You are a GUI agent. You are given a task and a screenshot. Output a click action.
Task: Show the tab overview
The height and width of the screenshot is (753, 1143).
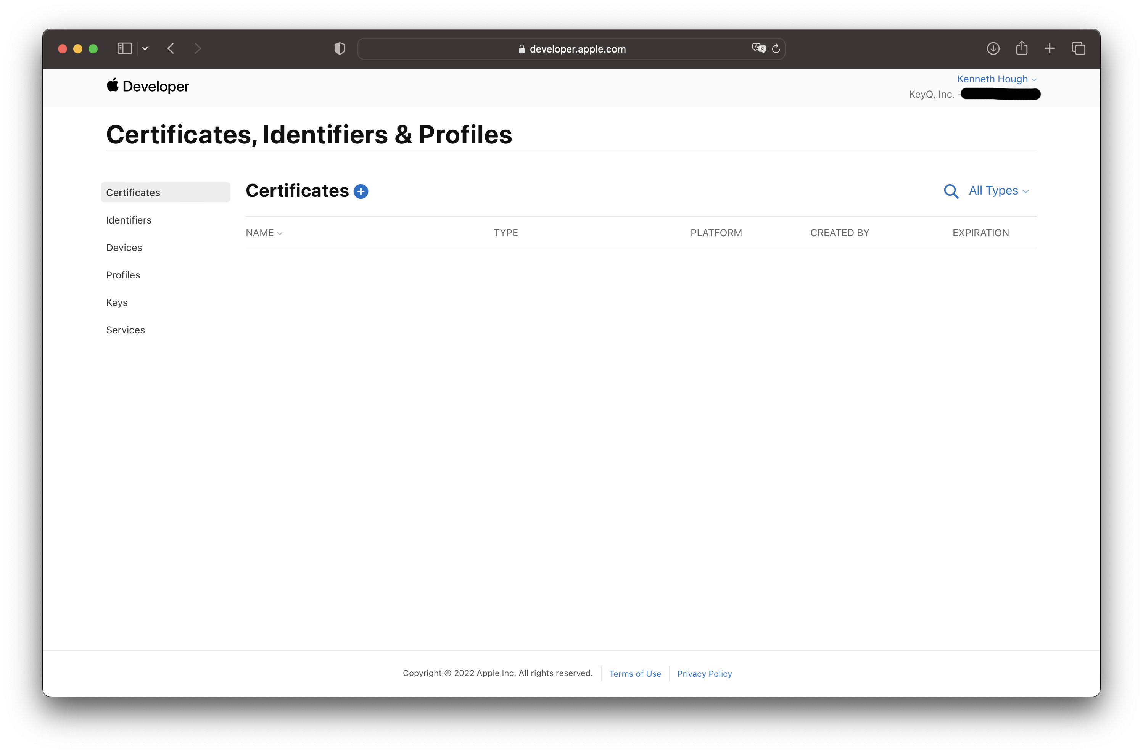click(x=1079, y=48)
